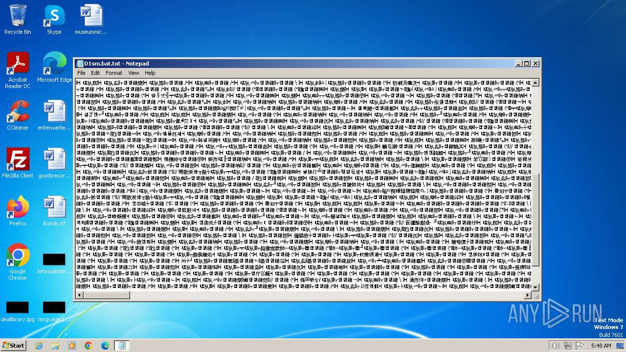This screenshot has height=352, width=626.
Task: Open the Recycle Bin desktop icon
Action: click(18, 20)
